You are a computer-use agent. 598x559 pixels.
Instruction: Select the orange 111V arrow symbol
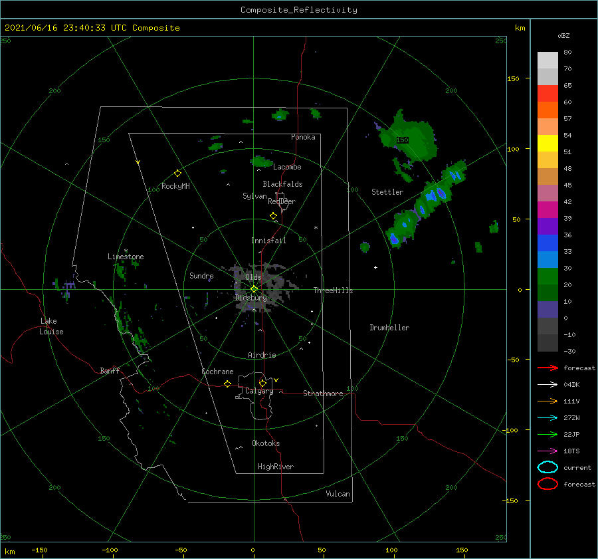(548, 401)
